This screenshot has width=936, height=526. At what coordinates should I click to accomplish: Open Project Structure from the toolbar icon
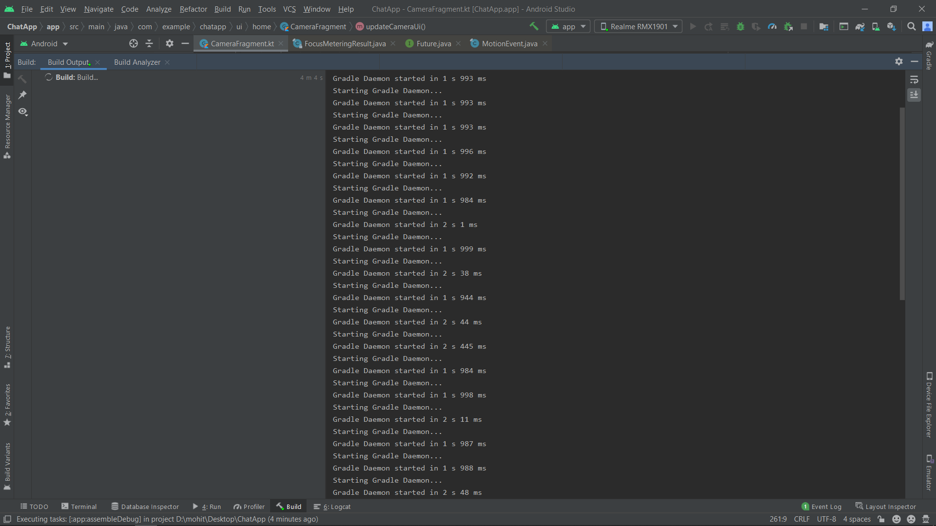[x=824, y=26]
